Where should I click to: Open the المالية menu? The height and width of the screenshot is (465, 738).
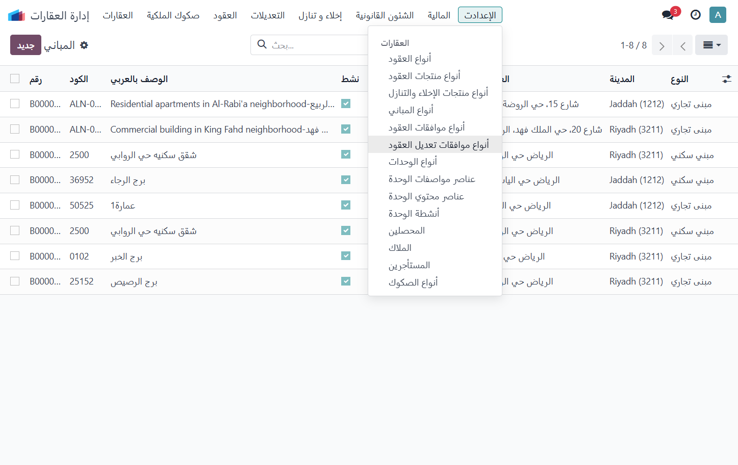pos(439,15)
